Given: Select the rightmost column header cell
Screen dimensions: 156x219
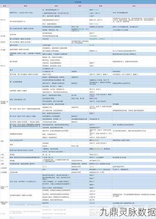Looking at the screenshot, I should 134,6.
